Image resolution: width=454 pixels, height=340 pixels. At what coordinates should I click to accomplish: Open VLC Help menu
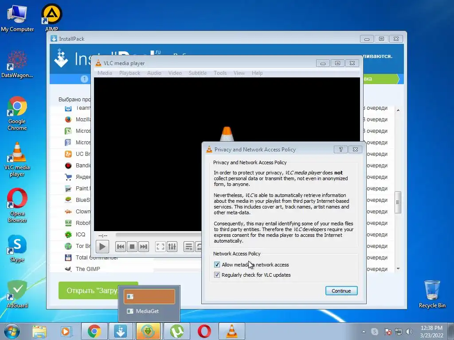tap(257, 73)
